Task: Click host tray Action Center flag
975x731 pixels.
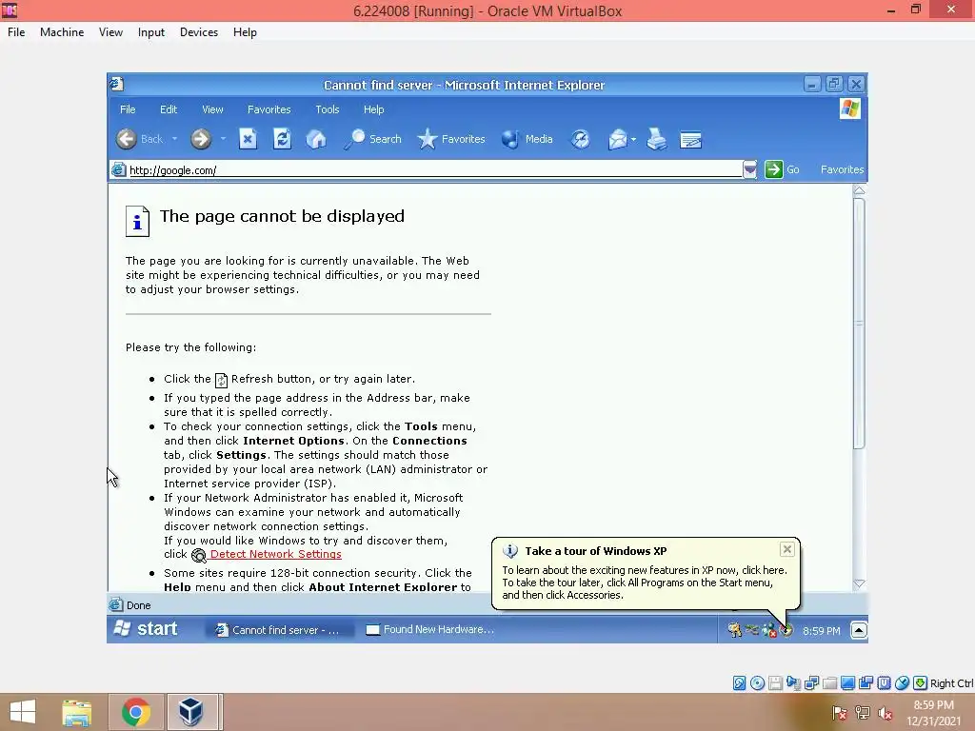Action: (x=840, y=713)
